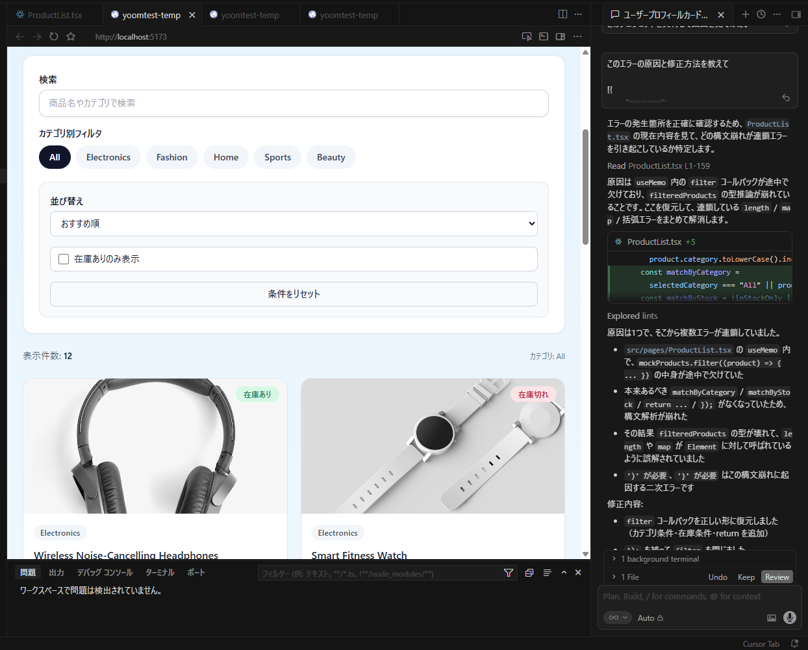The width and height of the screenshot is (808, 650).
Task: Filter by Fashion category chip
Action: click(x=172, y=157)
